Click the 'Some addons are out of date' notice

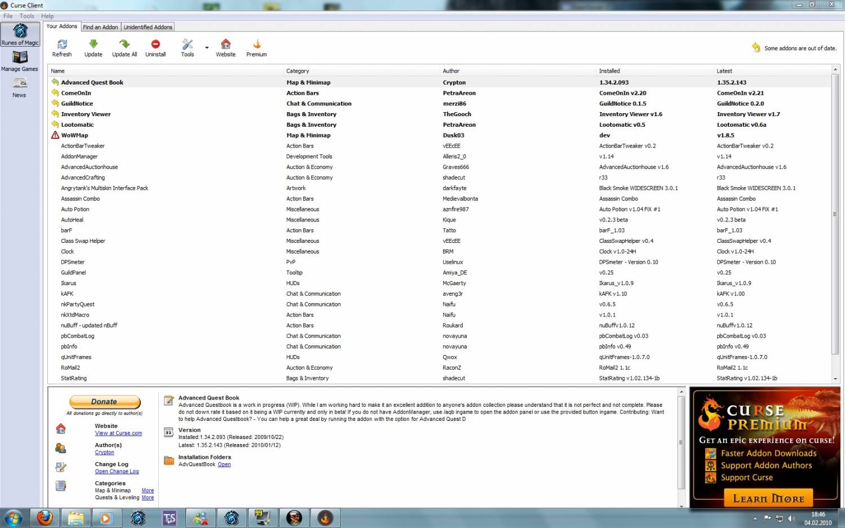coord(794,48)
